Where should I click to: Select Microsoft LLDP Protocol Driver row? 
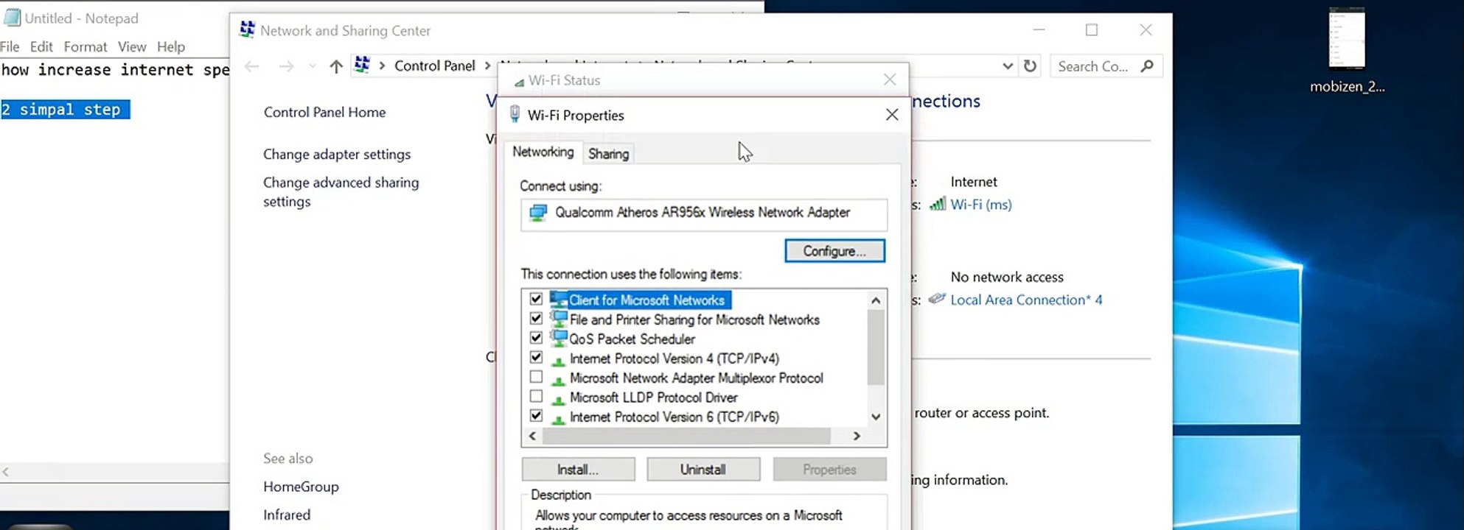point(653,397)
